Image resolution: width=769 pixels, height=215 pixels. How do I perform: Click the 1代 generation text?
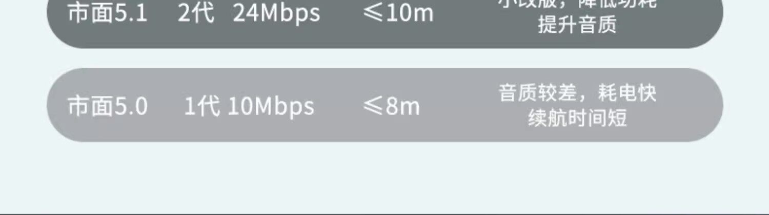(x=203, y=106)
